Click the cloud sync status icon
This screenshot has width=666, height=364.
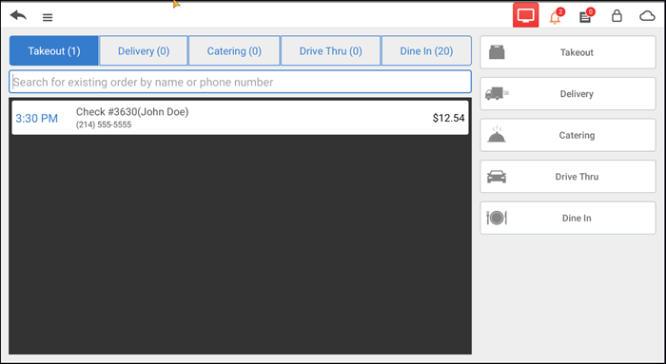pos(647,16)
